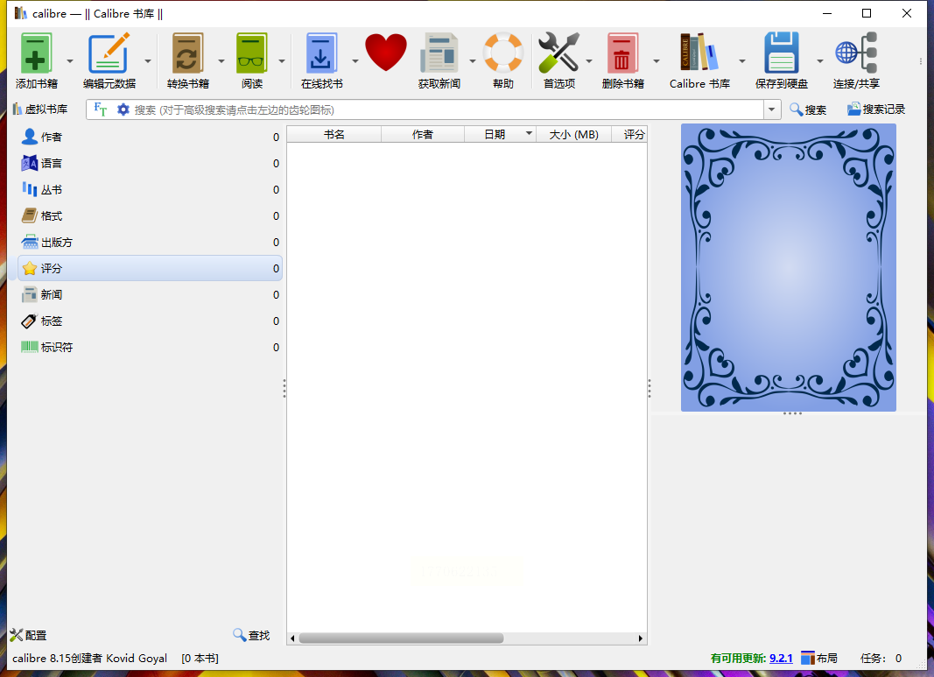Image resolution: width=934 pixels, height=677 pixels.
Task: Open 获取新闻 fetch news icon
Action: [439, 54]
